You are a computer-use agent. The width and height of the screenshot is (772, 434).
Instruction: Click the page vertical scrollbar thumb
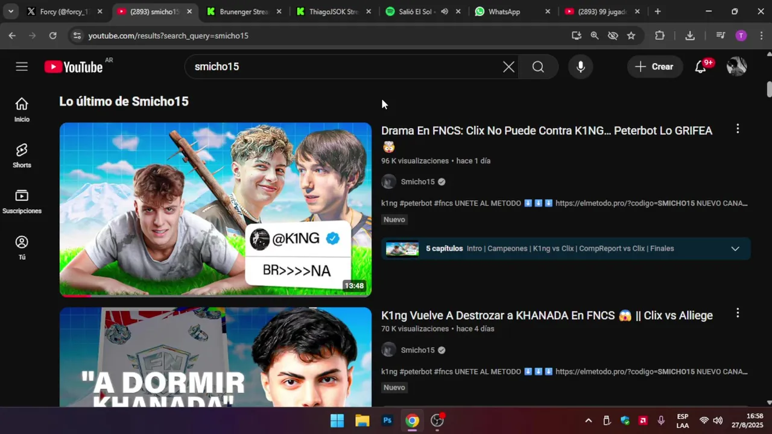[x=769, y=89]
